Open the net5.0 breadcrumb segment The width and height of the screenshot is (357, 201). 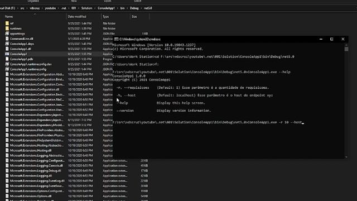click(148, 8)
